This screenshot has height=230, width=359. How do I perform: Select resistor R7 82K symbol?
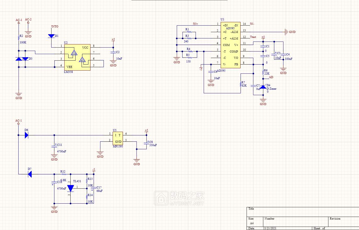pos(241,84)
